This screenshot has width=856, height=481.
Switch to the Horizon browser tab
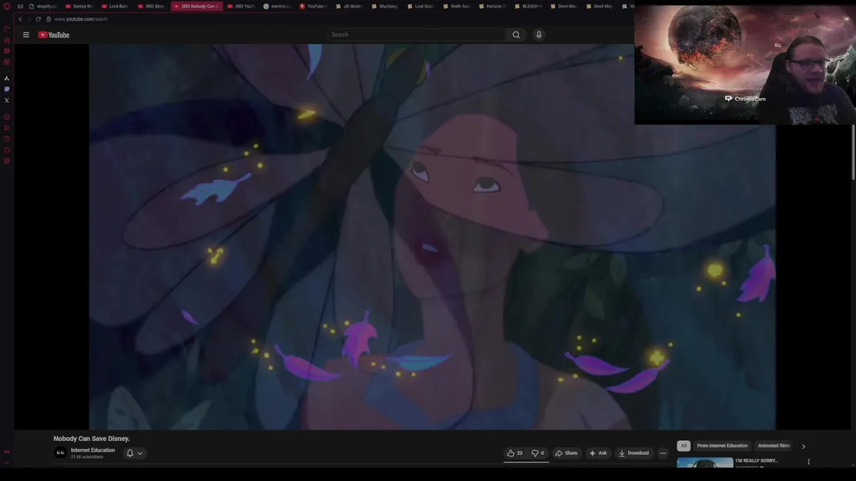pos(493,6)
